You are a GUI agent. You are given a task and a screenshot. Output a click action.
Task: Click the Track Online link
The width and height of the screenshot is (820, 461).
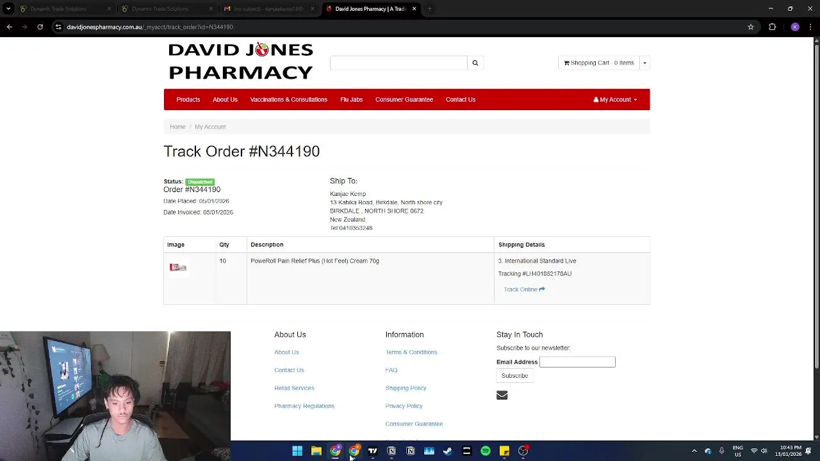(x=524, y=289)
